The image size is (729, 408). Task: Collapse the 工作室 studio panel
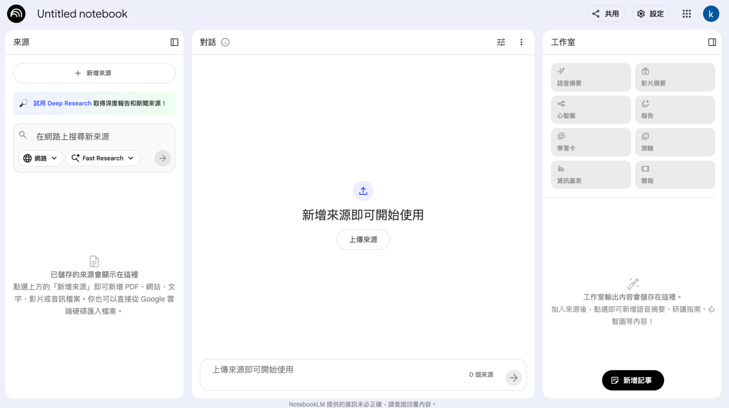click(x=712, y=42)
